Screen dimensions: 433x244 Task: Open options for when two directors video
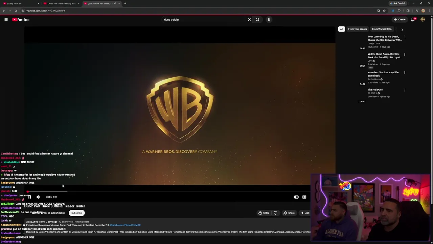tap(405, 73)
